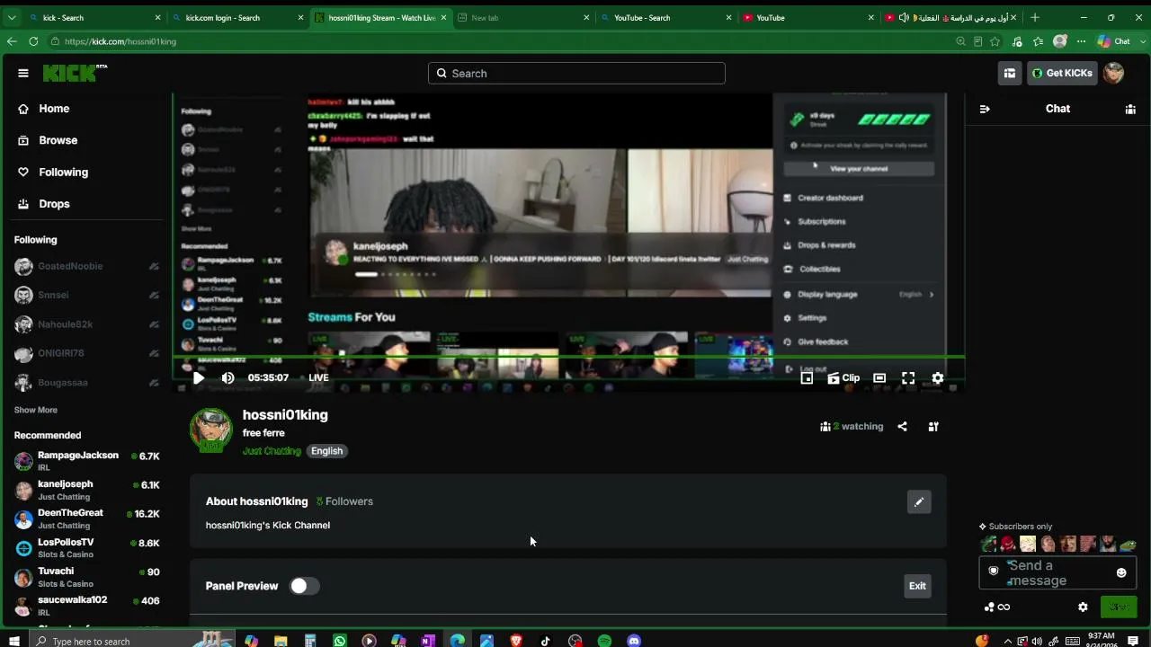Open DeenTheGreat recommended stream
The width and height of the screenshot is (1151, 647).
[x=86, y=518]
